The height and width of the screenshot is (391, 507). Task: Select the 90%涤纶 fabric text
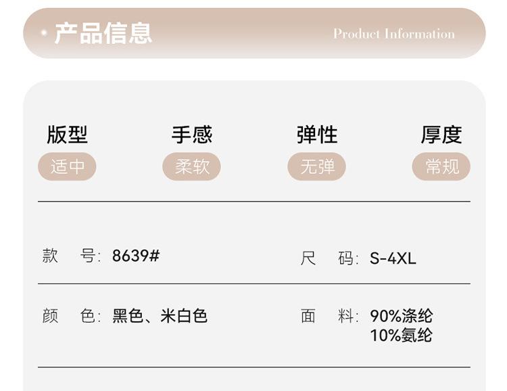click(x=402, y=316)
